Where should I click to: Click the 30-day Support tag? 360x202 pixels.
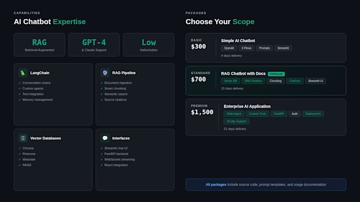237,121
